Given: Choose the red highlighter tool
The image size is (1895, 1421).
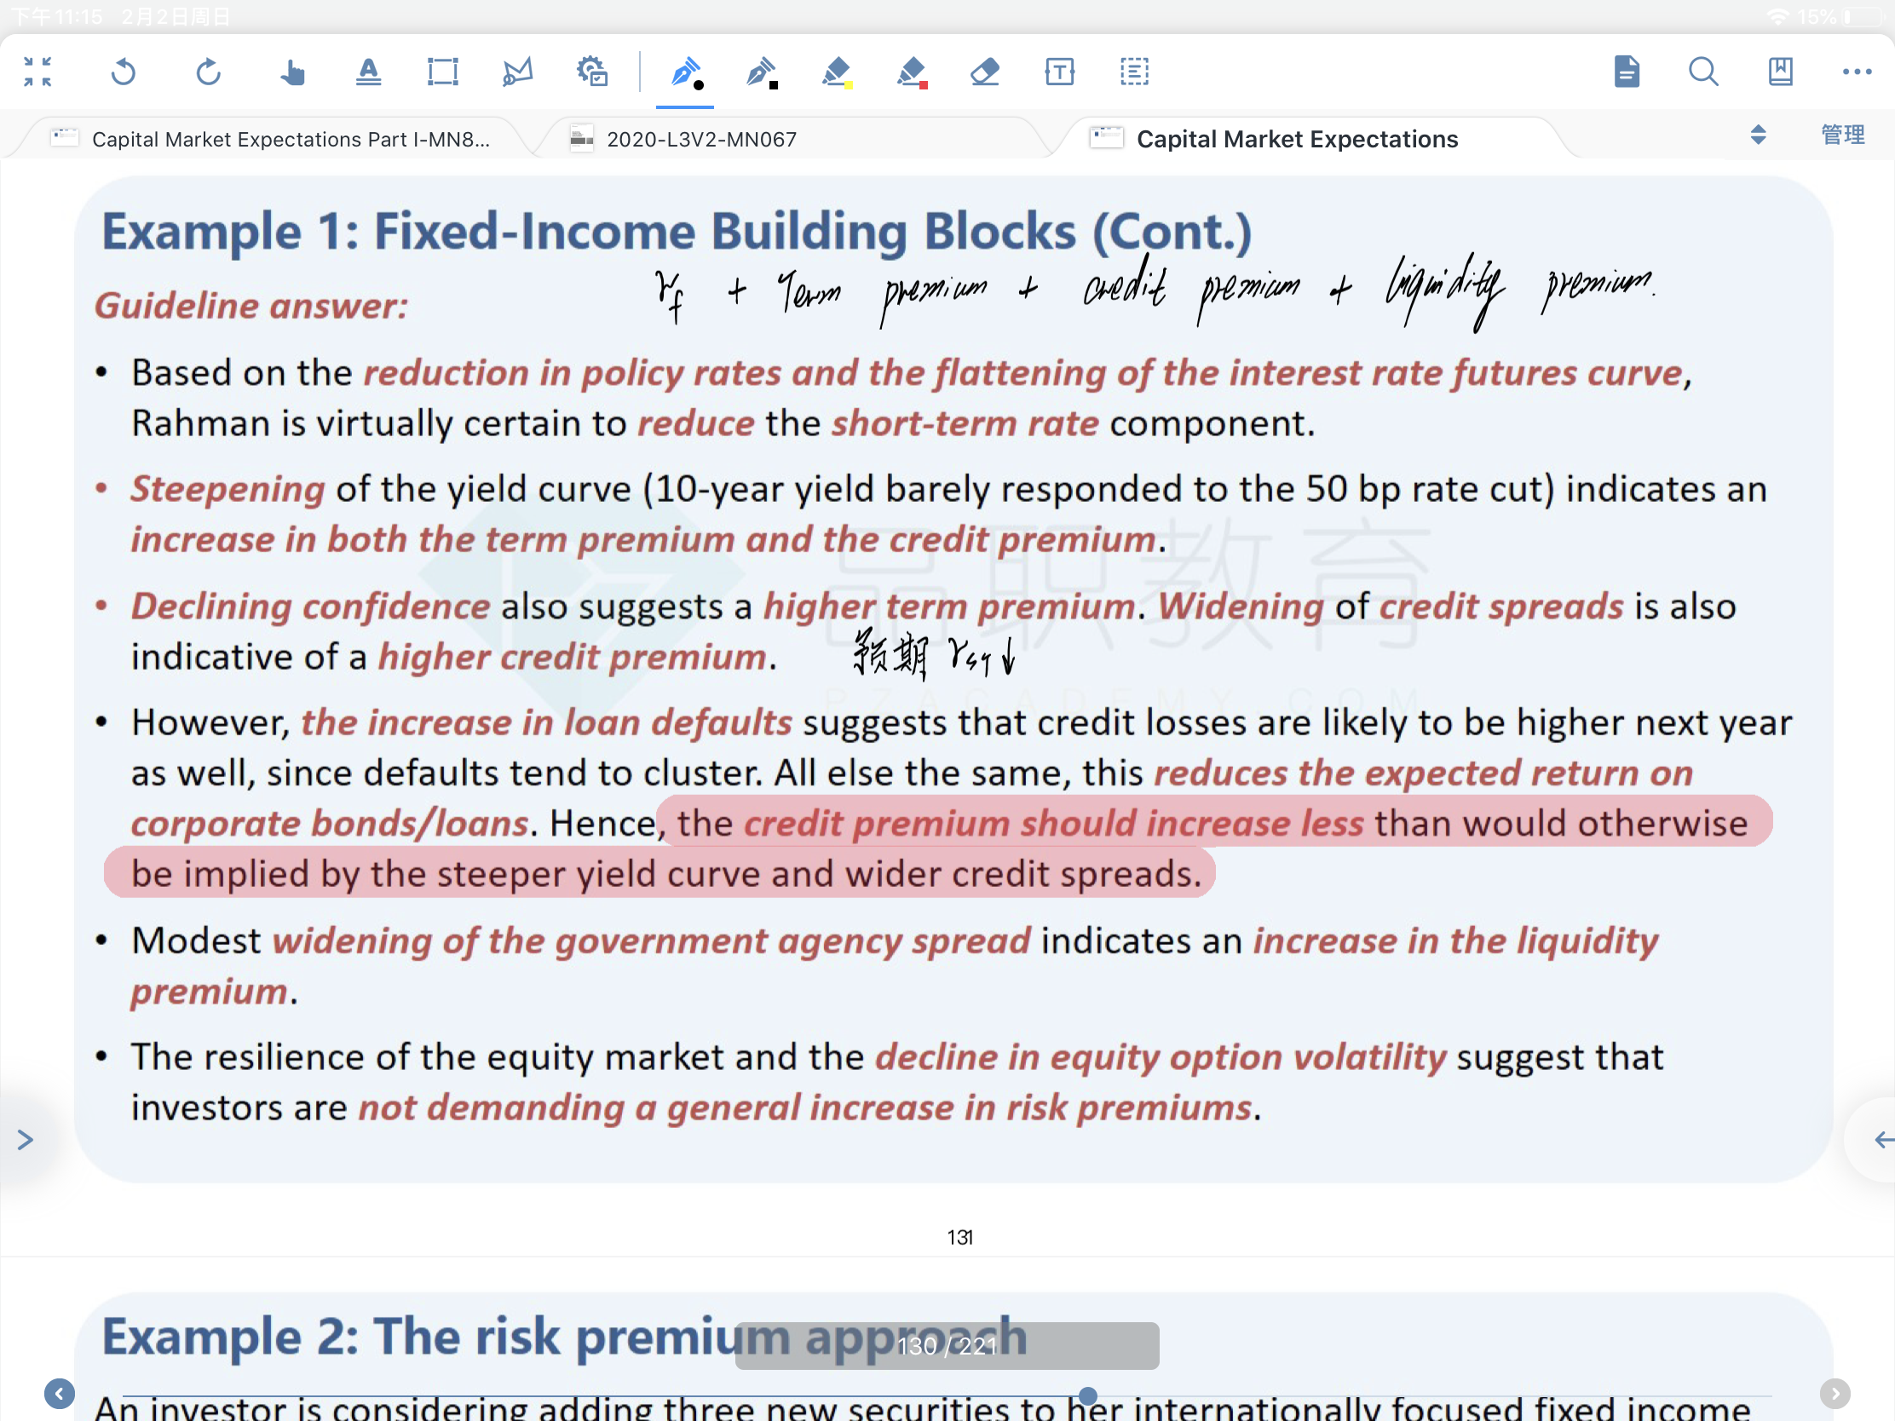Looking at the screenshot, I should pyautogui.click(x=912, y=72).
